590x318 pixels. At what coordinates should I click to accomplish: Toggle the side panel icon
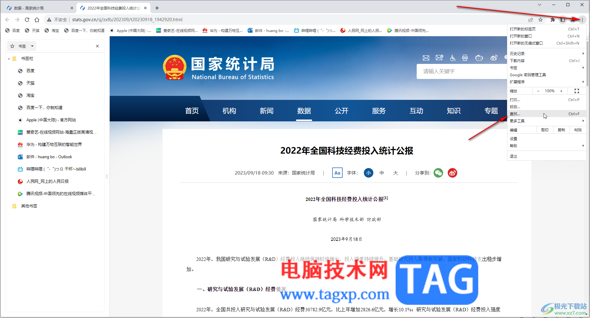pos(563,20)
